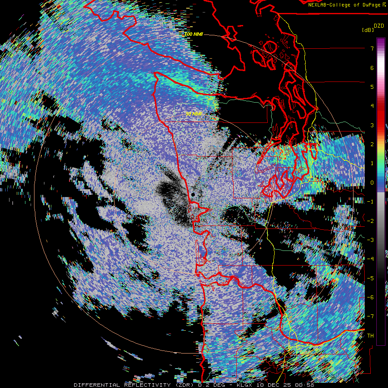
Task: Click the -3 dB scale label
Action: coord(370,240)
